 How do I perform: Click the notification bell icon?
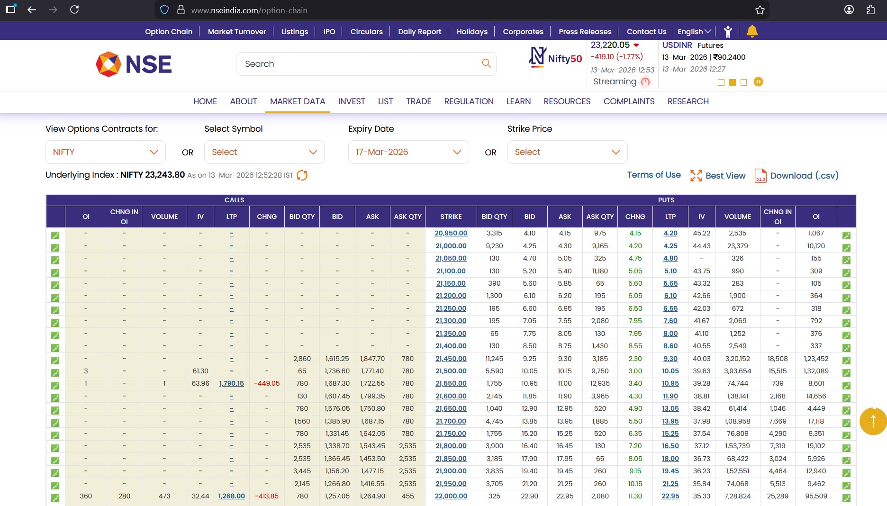pyautogui.click(x=752, y=31)
